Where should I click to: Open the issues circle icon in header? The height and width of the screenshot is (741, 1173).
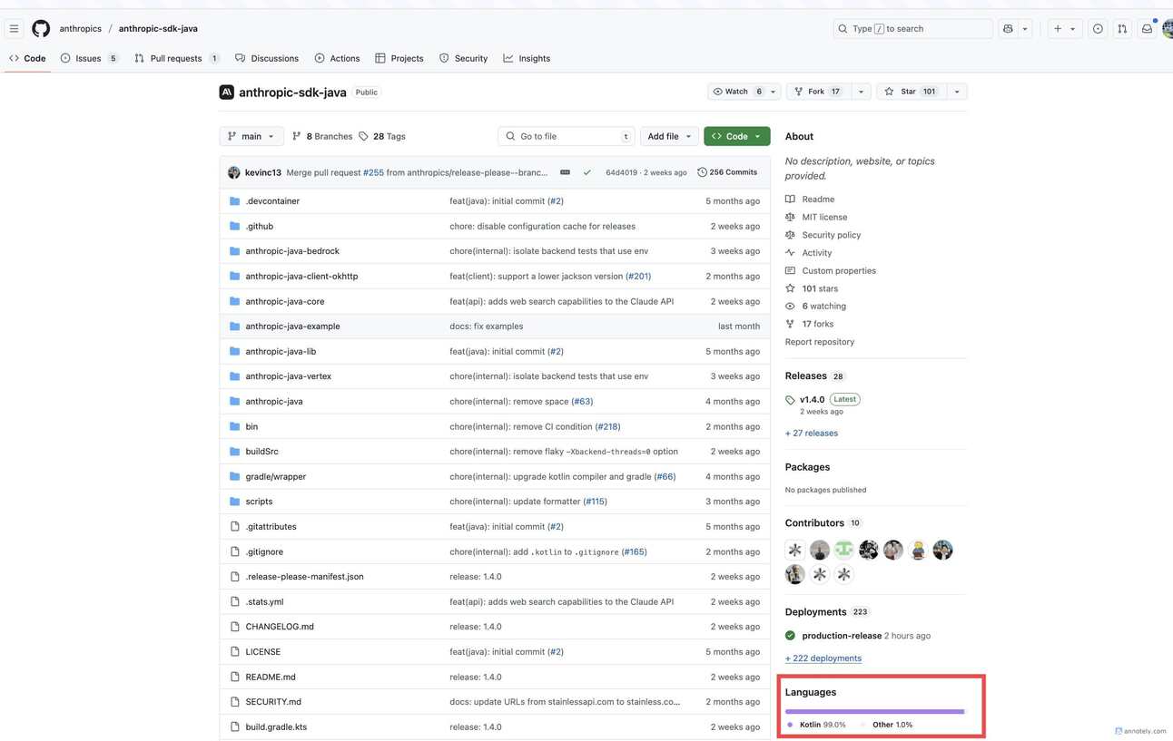coord(1098,29)
